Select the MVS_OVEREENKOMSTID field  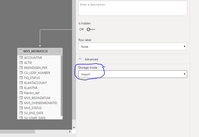tap(41, 103)
